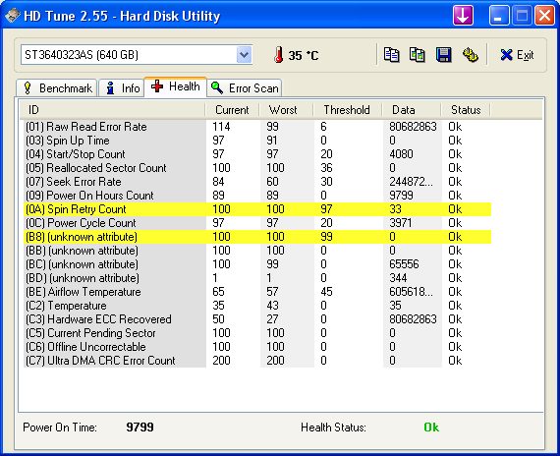Viewport: 560px width, 456px height.
Task: Click the Status column header
Action: 466,110
